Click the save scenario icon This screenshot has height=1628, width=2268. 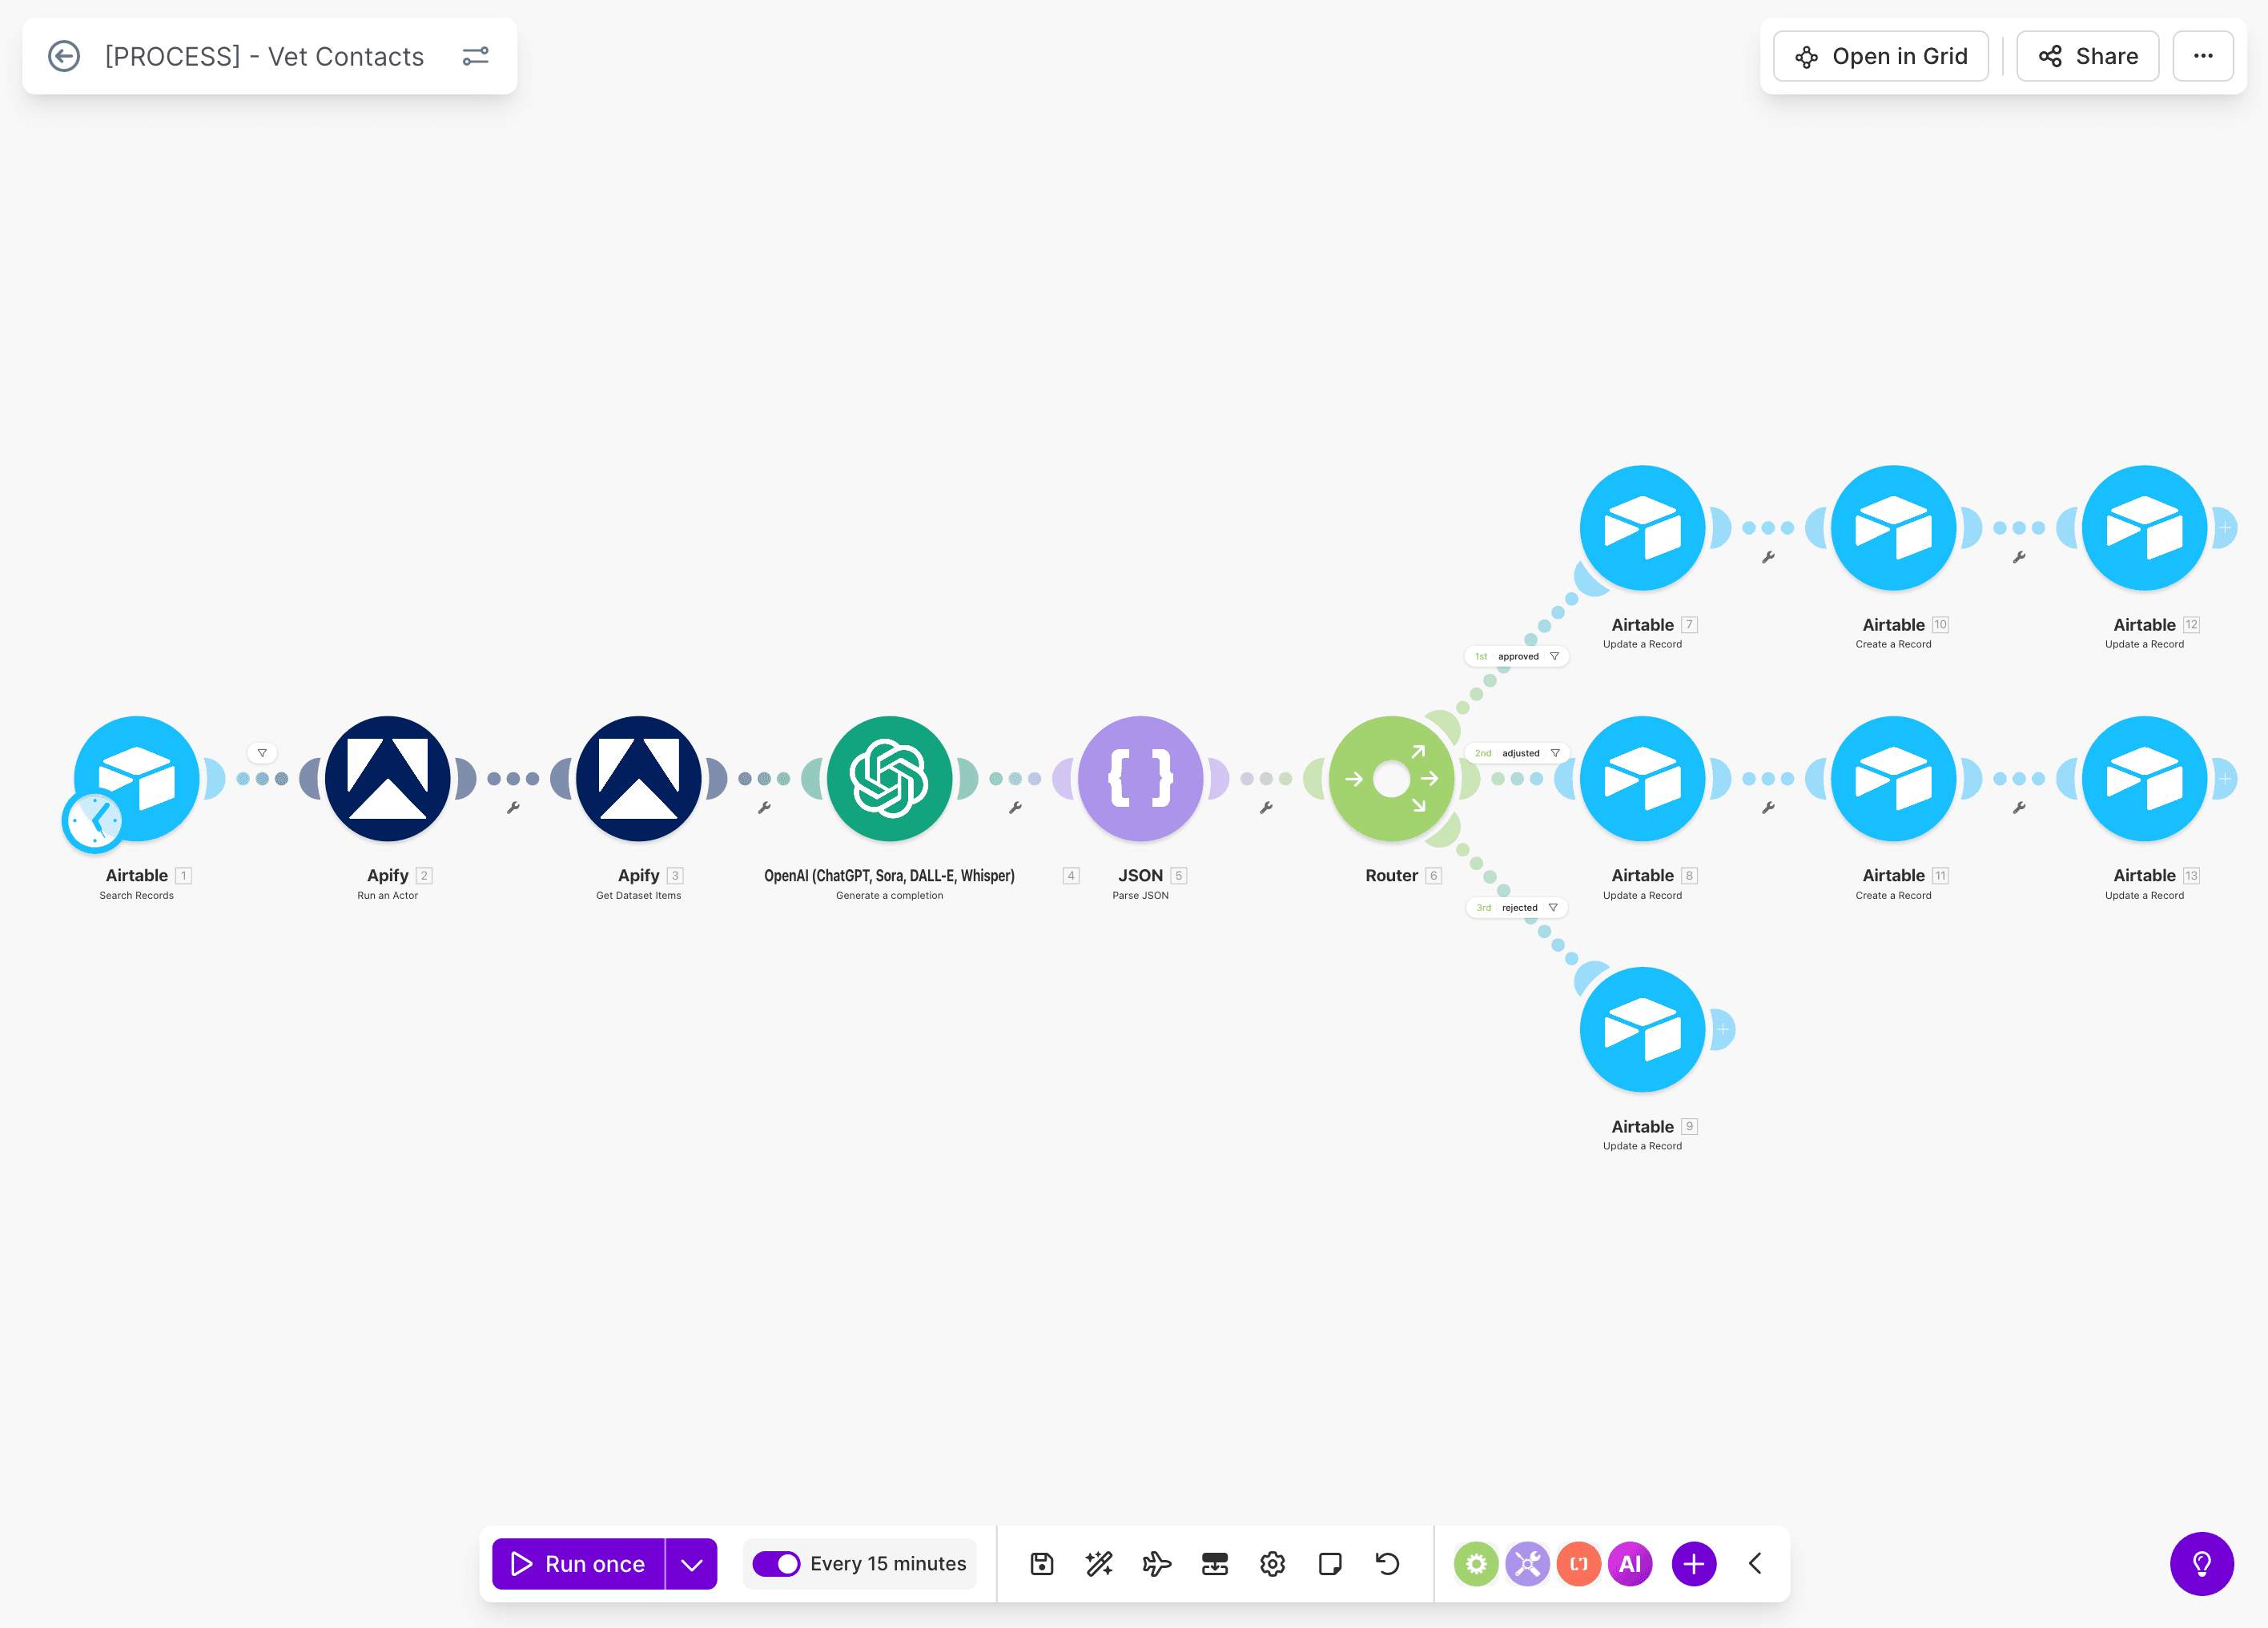pyautogui.click(x=1041, y=1563)
